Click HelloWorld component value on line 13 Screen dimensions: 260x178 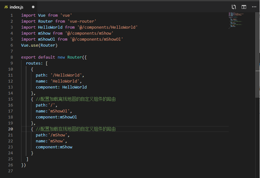click(x=75, y=87)
